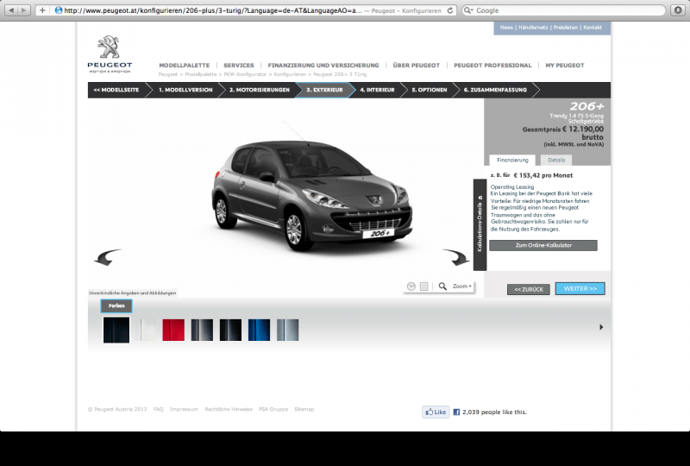Click the Peugeot lion logo
This screenshot has width=690, height=466.
(110, 54)
